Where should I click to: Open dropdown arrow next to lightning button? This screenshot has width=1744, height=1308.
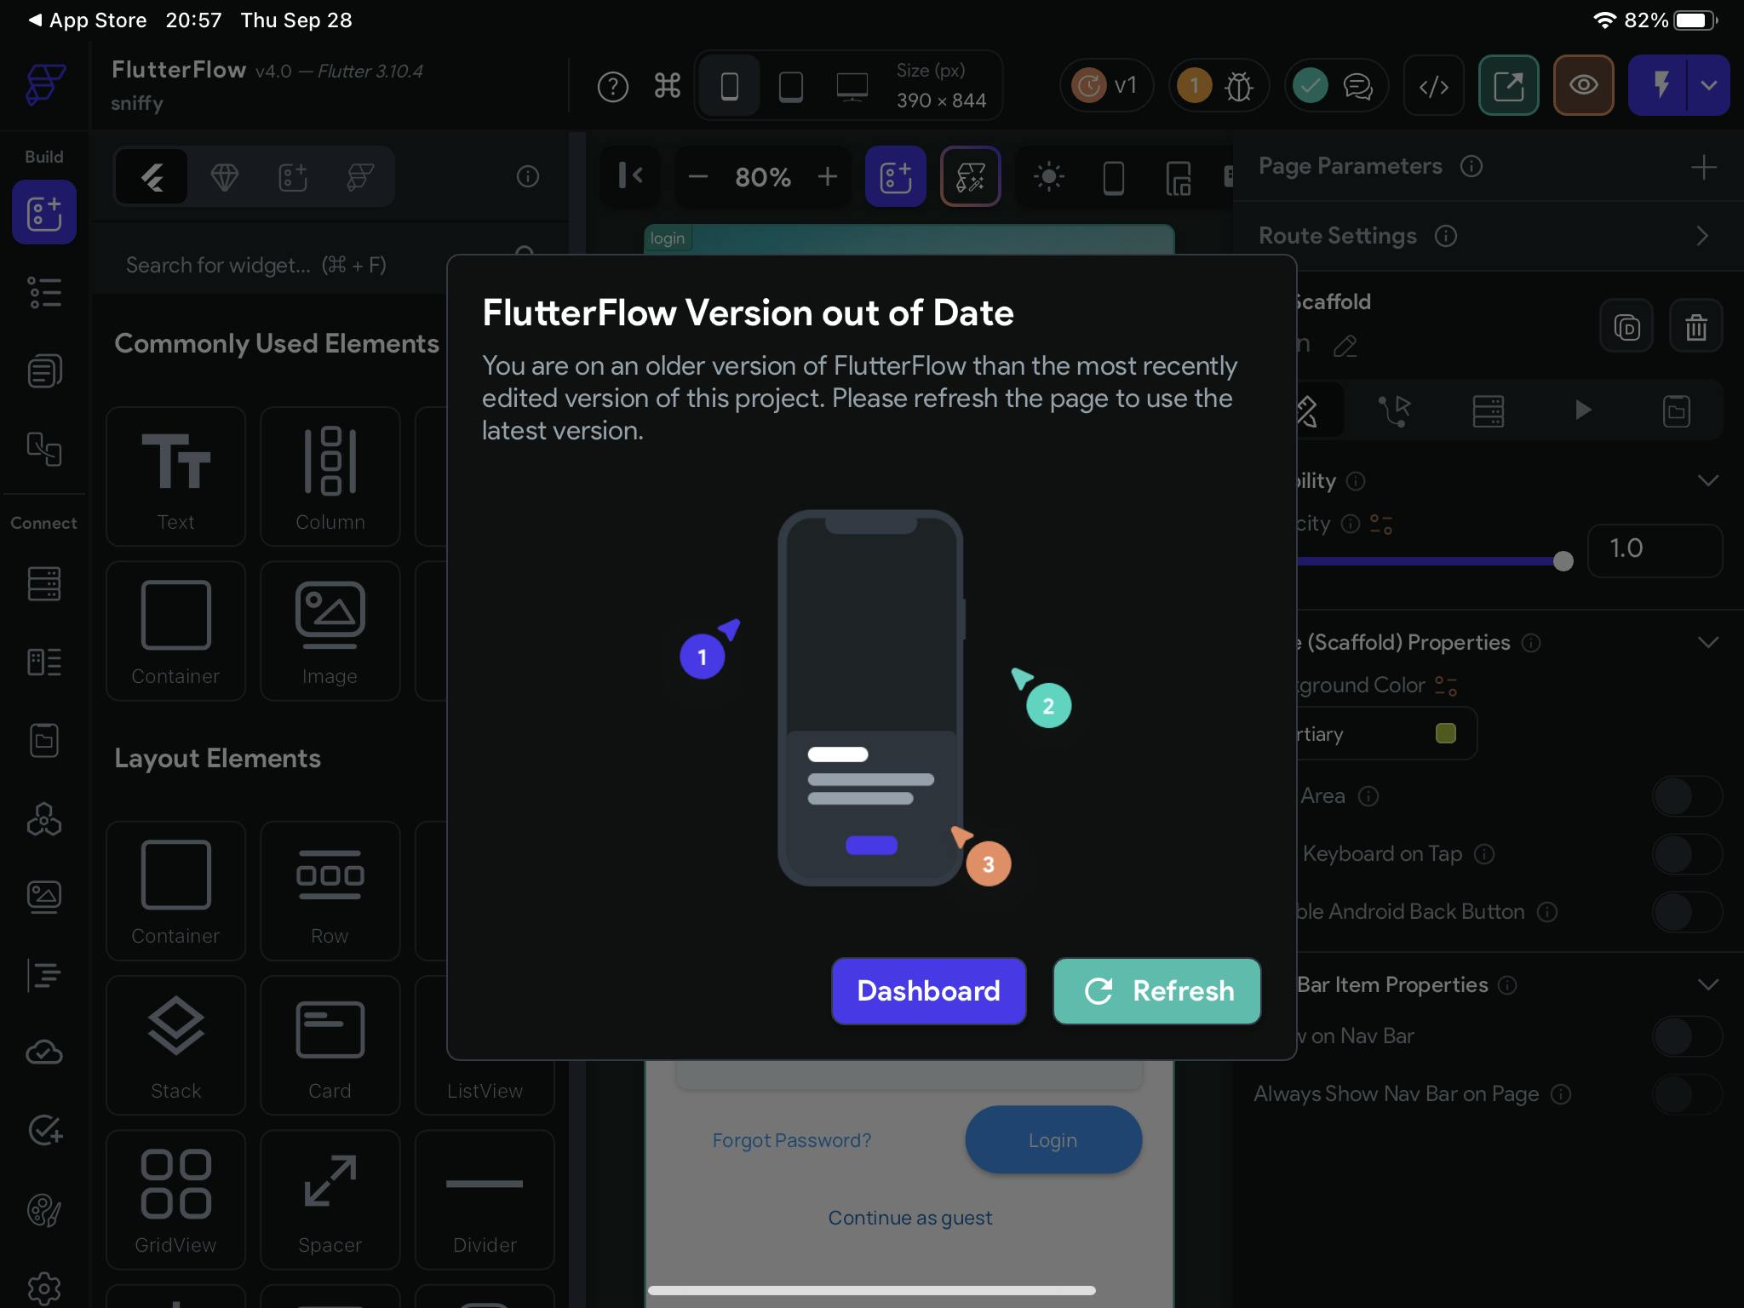[x=1708, y=85]
